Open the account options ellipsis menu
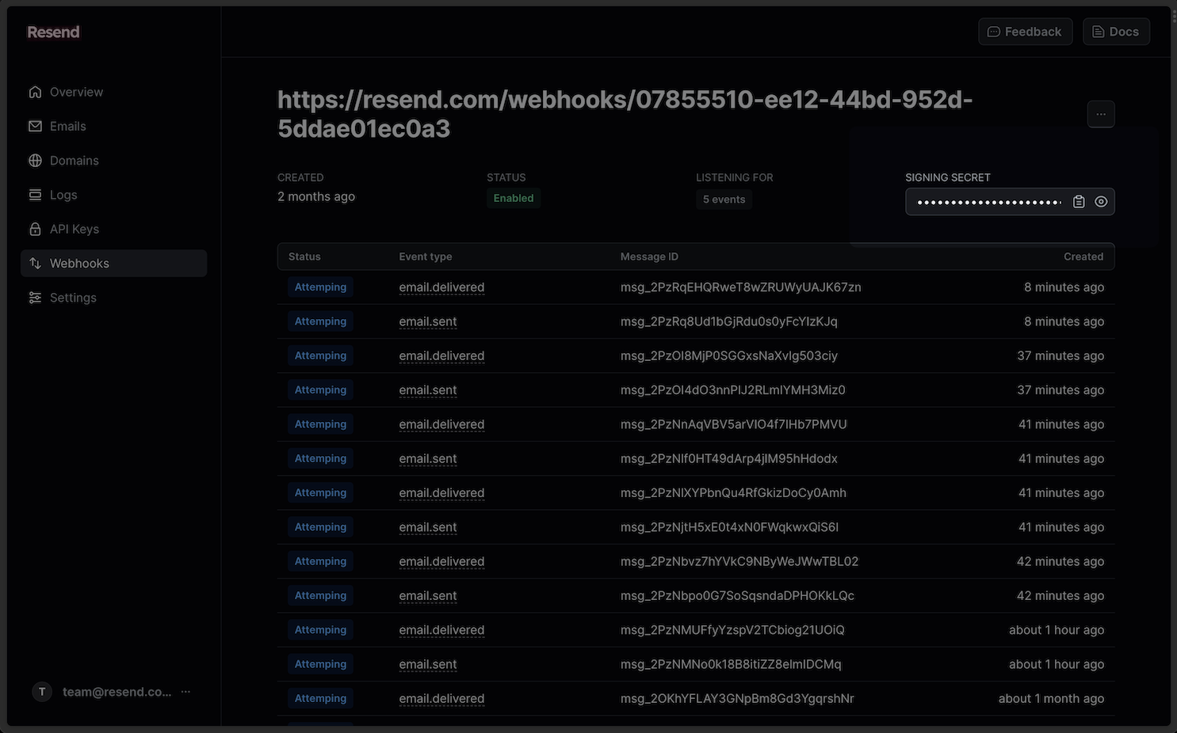 (185, 692)
